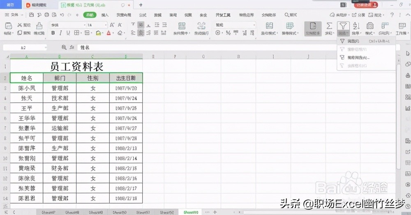The image size is (411, 215).
Task: Open the font name dropdown
Action: tap(66, 25)
